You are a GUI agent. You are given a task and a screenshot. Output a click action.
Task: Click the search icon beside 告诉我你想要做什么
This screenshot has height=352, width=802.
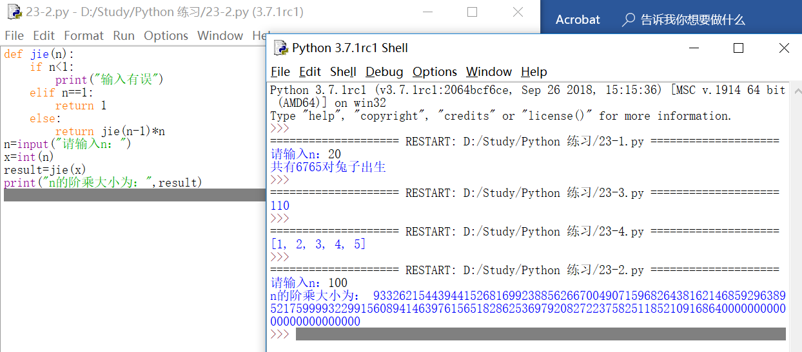click(x=628, y=20)
